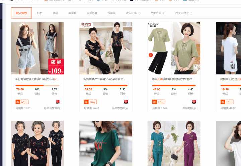
Task: Click the store name link under 月销量 2620
Action: pos(120,108)
